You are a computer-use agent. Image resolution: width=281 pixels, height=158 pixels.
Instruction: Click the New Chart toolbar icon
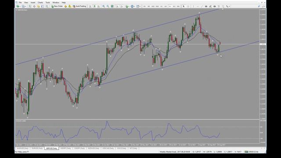tap(18, 6)
